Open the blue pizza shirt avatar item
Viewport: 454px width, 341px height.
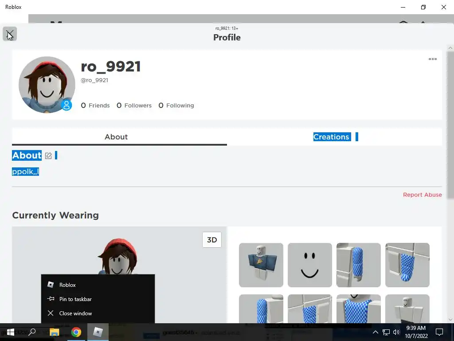pyautogui.click(x=261, y=265)
